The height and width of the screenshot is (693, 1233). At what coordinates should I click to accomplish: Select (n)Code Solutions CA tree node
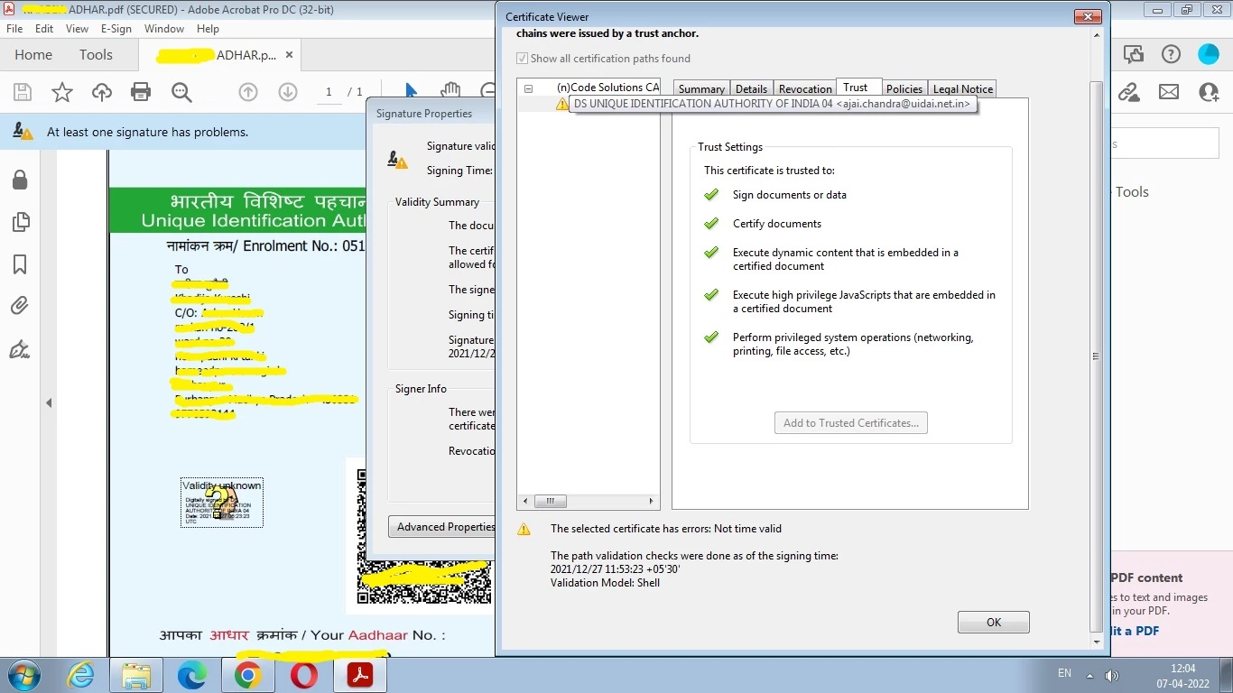click(x=607, y=88)
